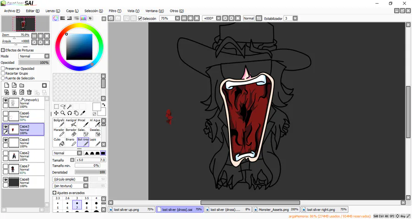Open the Lienzo menu
412x219 pixels.
(x=53, y=11)
